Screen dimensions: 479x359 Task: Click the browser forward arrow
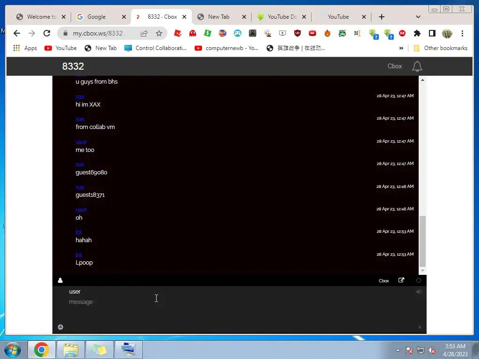click(32, 33)
